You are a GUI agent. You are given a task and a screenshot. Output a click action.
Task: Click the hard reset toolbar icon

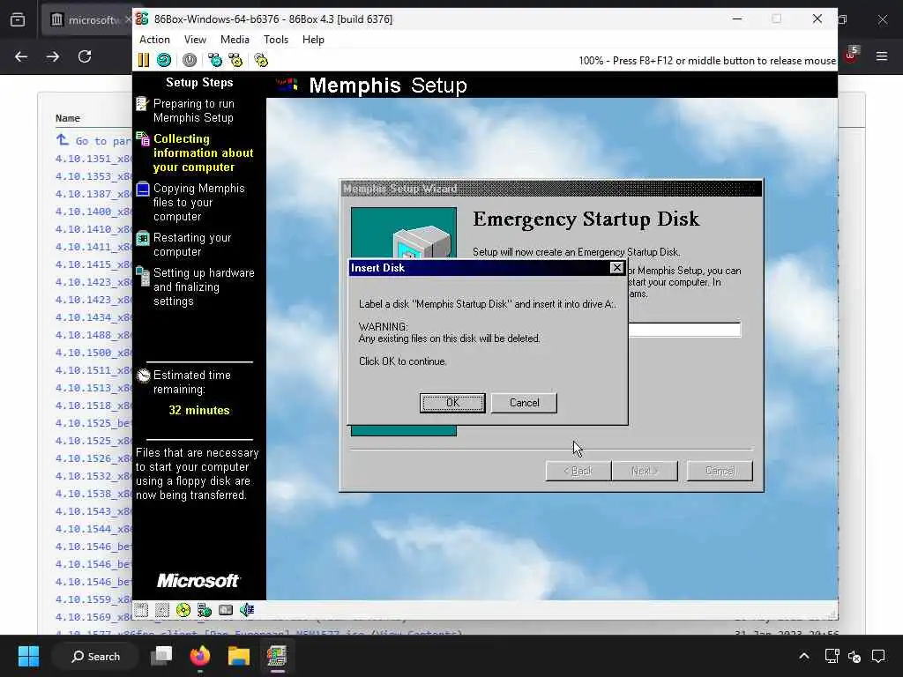coord(163,60)
